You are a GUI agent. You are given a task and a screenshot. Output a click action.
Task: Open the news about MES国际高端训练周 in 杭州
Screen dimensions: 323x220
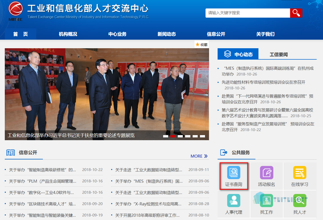pyautogui.click(x=268, y=71)
